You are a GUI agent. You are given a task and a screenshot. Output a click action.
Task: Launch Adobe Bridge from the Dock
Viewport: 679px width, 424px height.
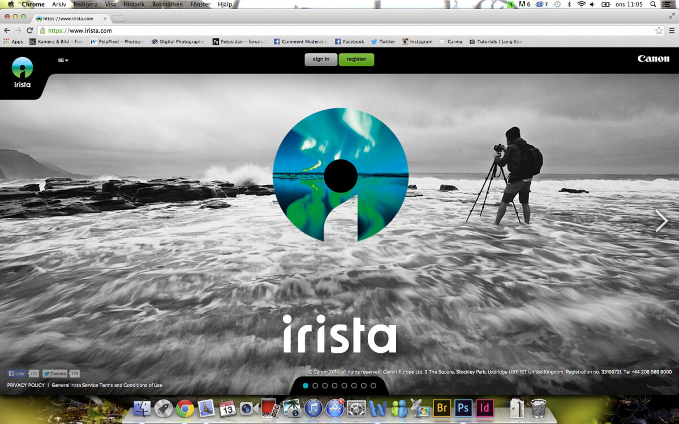coord(442,408)
